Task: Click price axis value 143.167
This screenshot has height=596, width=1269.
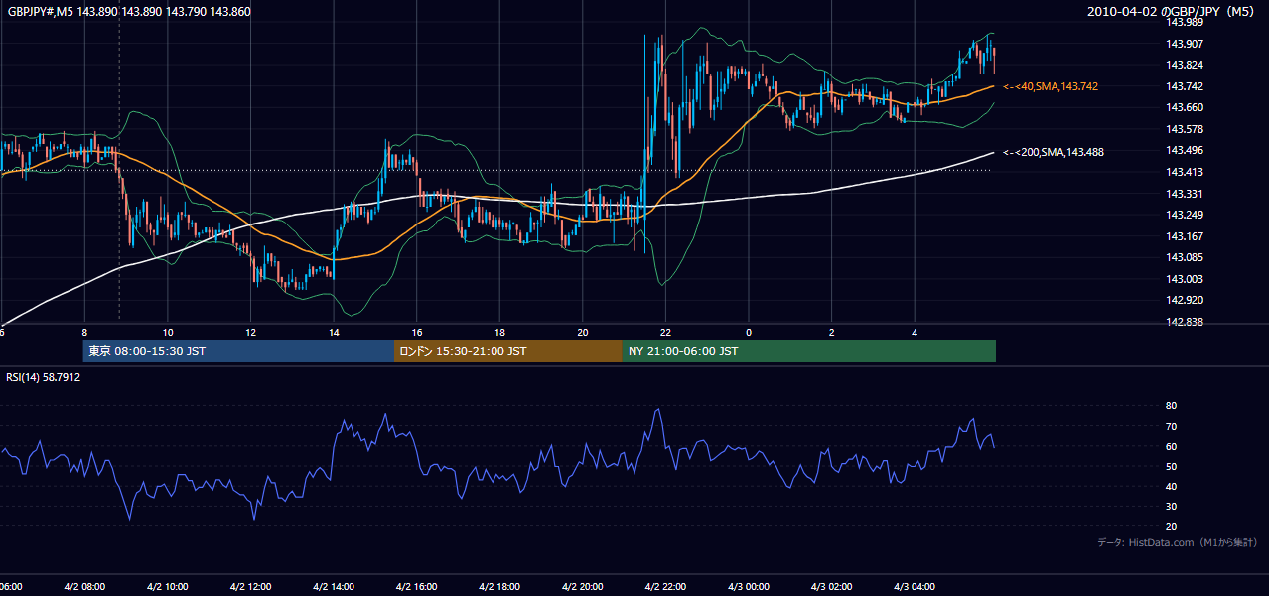Action: (x=1185, y=236)
